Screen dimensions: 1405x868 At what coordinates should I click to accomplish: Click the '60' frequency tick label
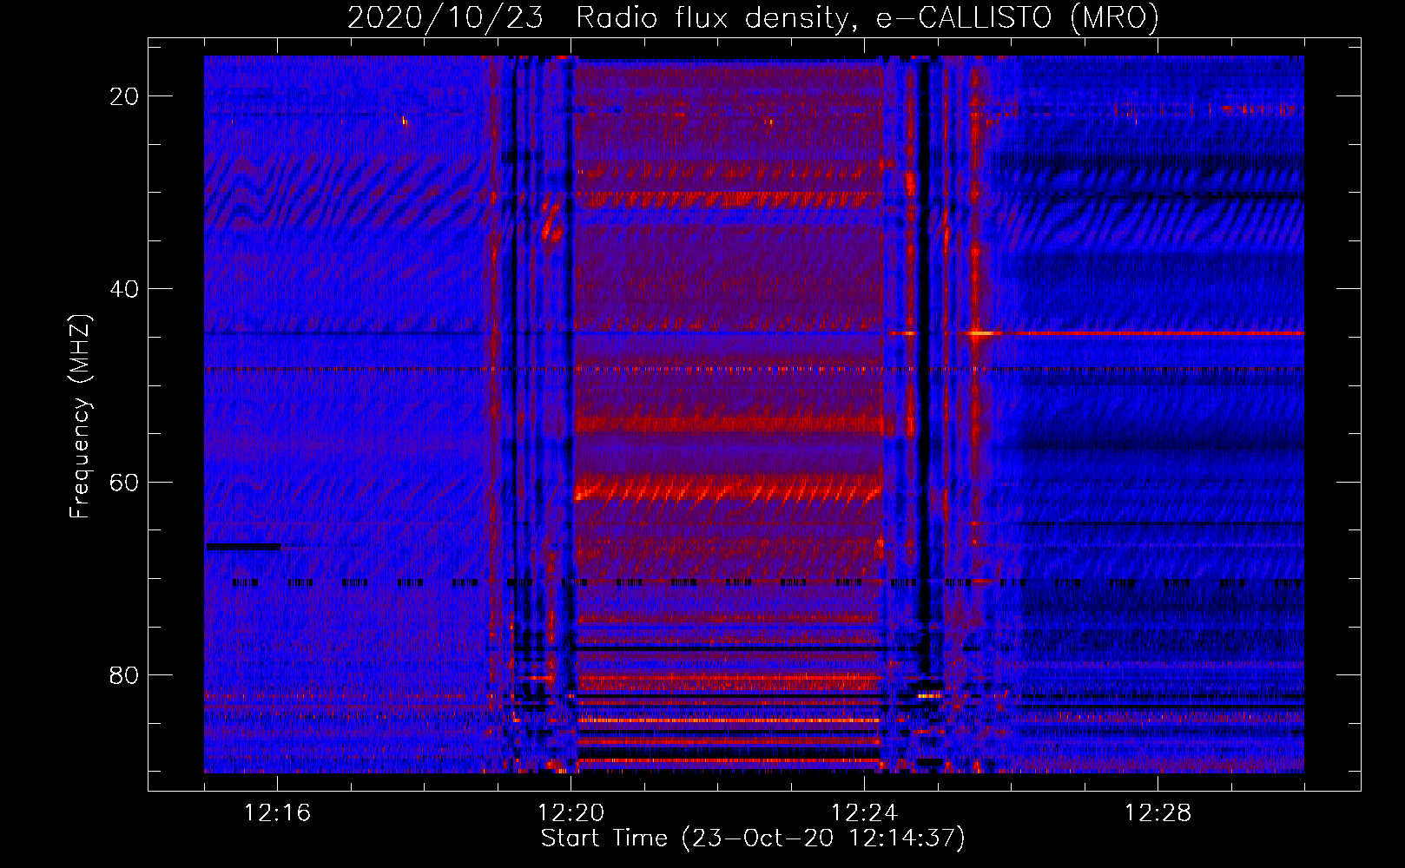tap(124, 482)
